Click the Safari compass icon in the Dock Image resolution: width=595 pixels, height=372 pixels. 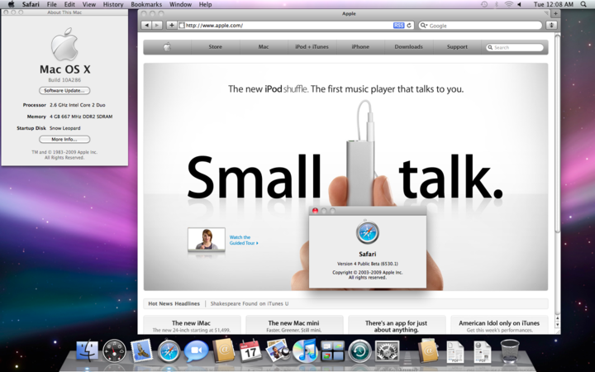[169, 351]
